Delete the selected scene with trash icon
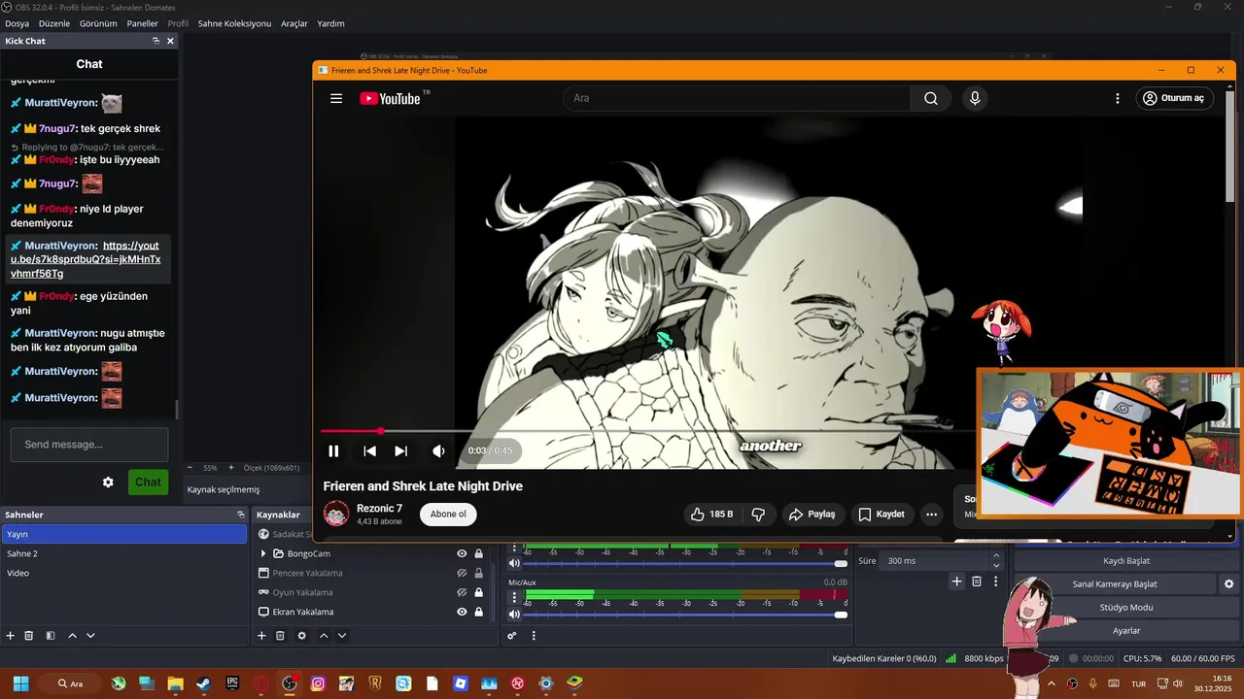Viewport: 1244px width, 699px height. click(x=29, y=636)
